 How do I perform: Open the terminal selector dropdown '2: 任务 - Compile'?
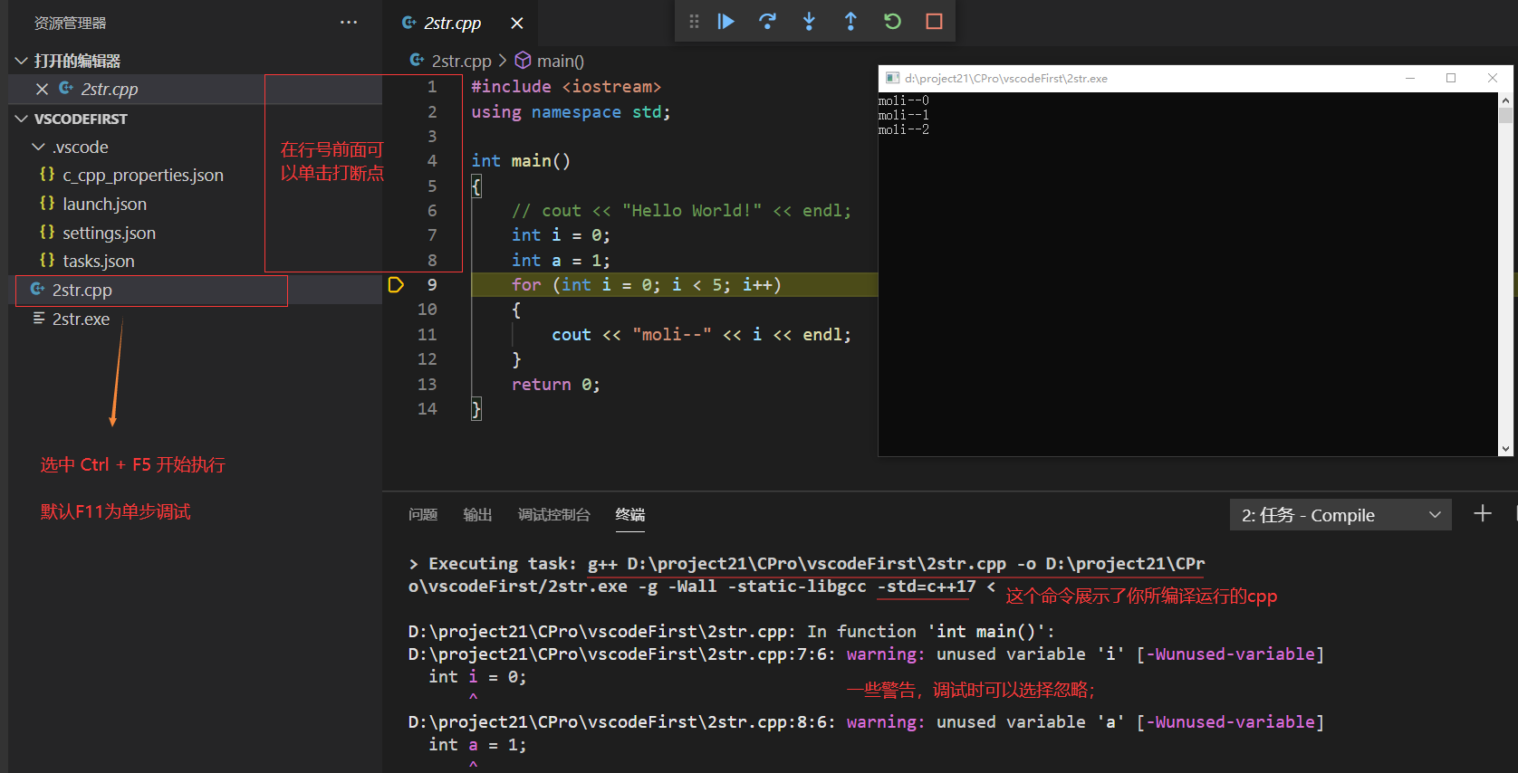pos(1340,515)
